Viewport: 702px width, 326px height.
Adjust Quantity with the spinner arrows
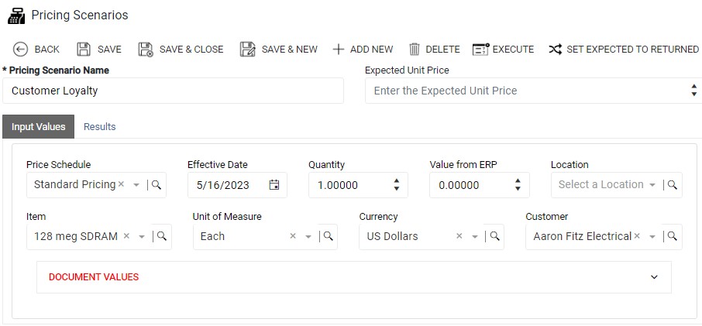click(396, 185)
